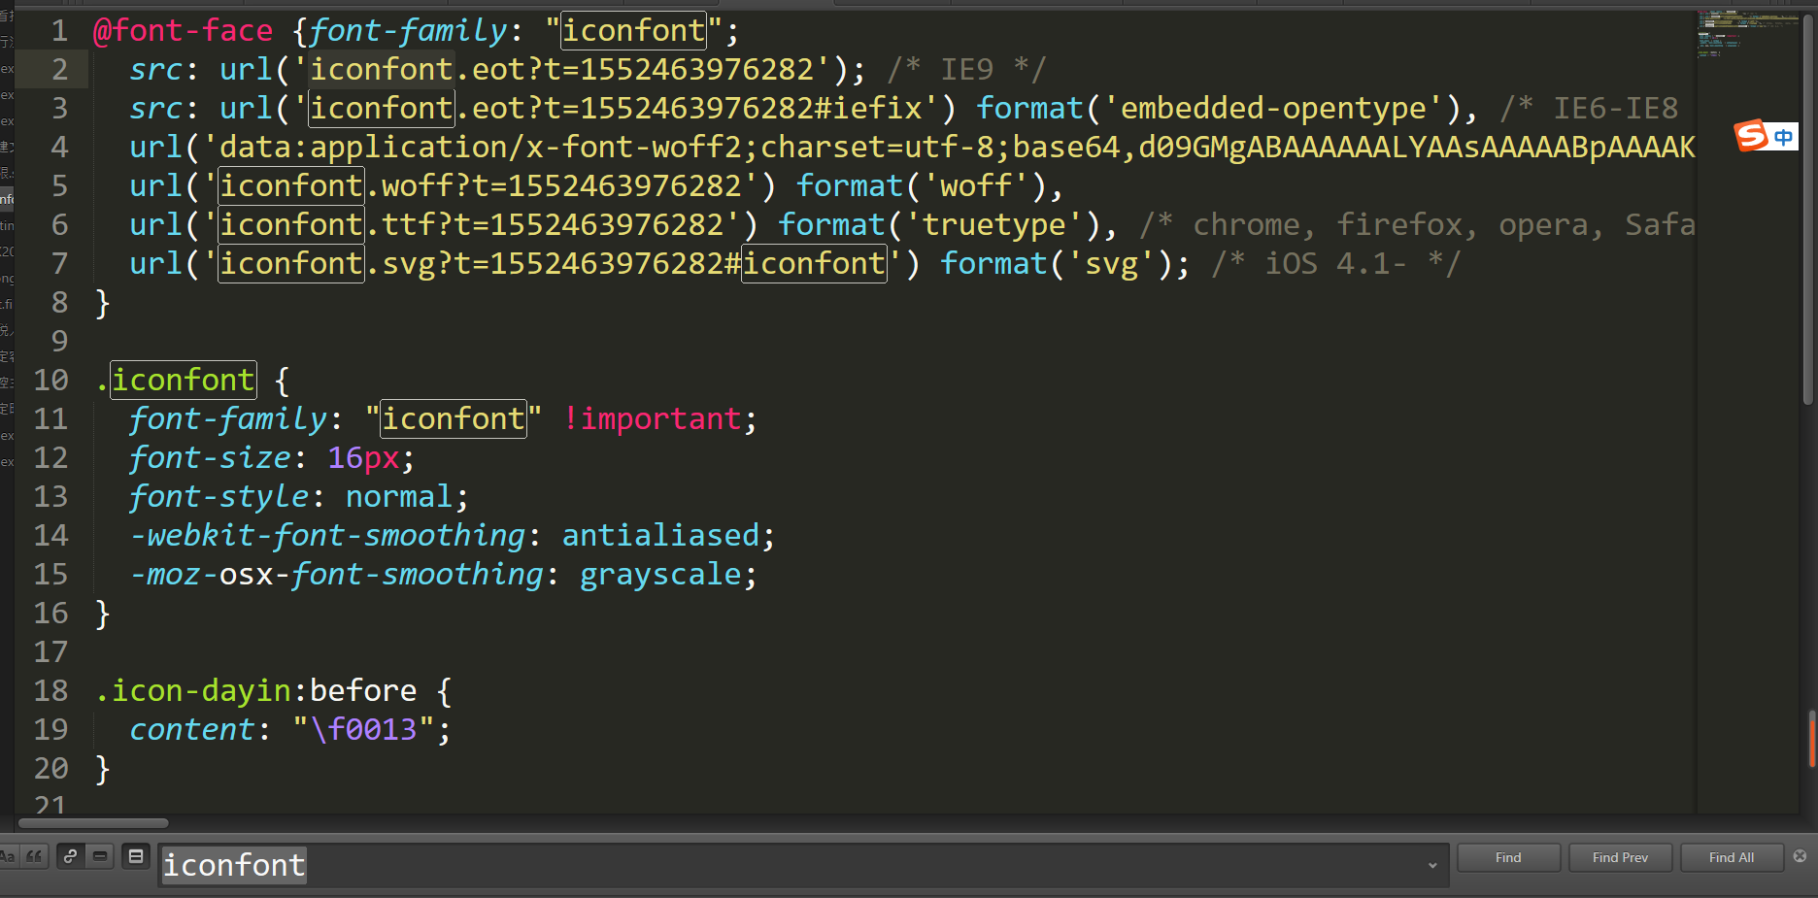1818x898 pixels.
Task: Toggle the Sogou 中 language mode
Action: [1783, 137]
